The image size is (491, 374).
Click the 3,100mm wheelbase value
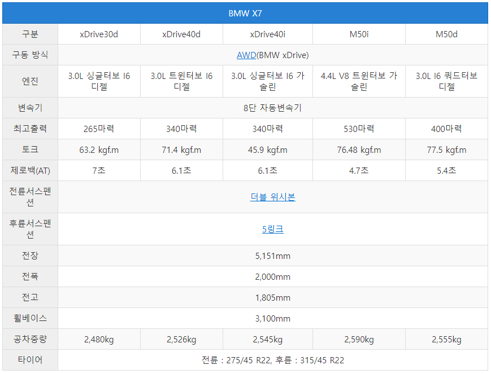tap(272, 319)
